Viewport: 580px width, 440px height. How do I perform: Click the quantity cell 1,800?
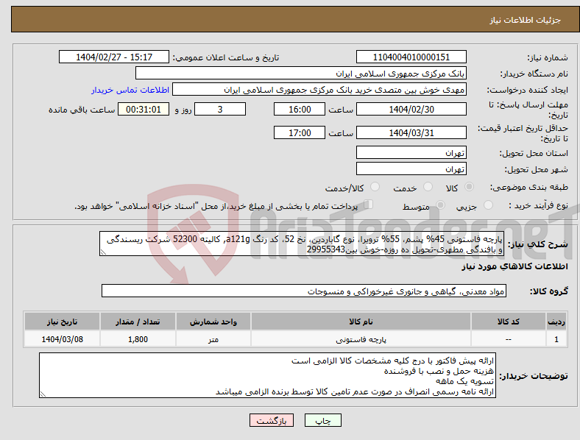click(x=138, y=339)
